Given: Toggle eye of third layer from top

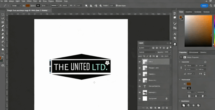Looking at the screenshot, I should [x=140, y=74].
